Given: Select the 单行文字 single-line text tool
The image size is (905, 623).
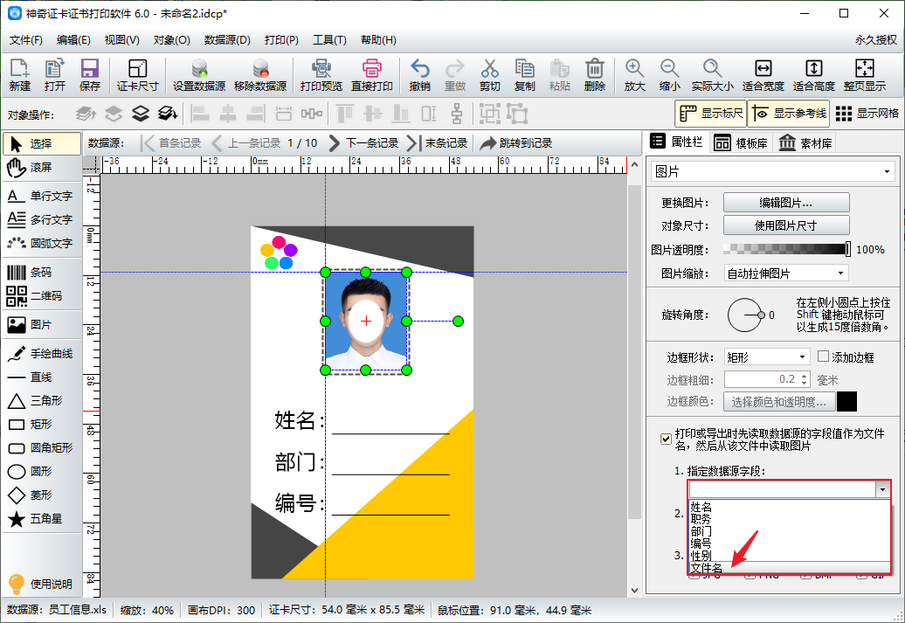Looking at the screenshot, I should click(x=41, y=196).
